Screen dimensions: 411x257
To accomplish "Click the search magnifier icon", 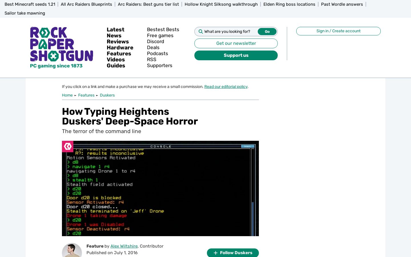I will [201, 32].
